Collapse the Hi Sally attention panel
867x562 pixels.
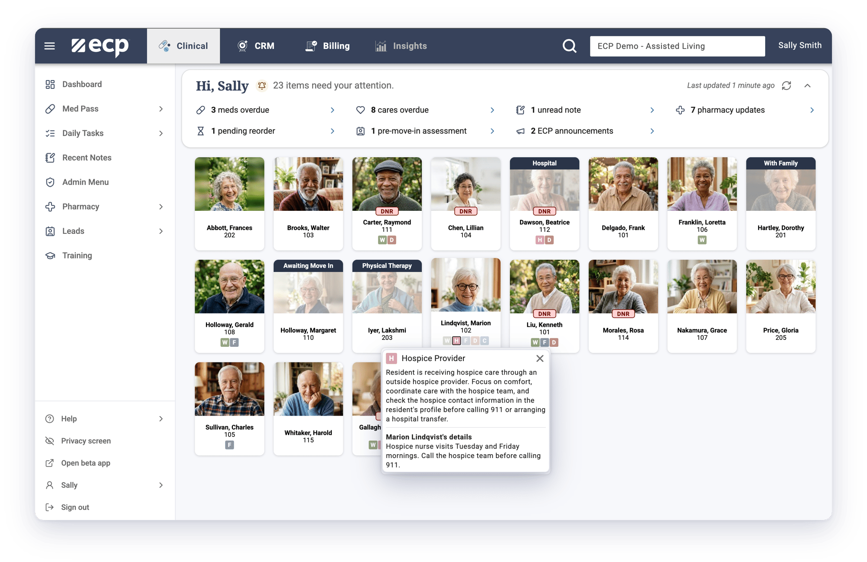tap(807, 86)
